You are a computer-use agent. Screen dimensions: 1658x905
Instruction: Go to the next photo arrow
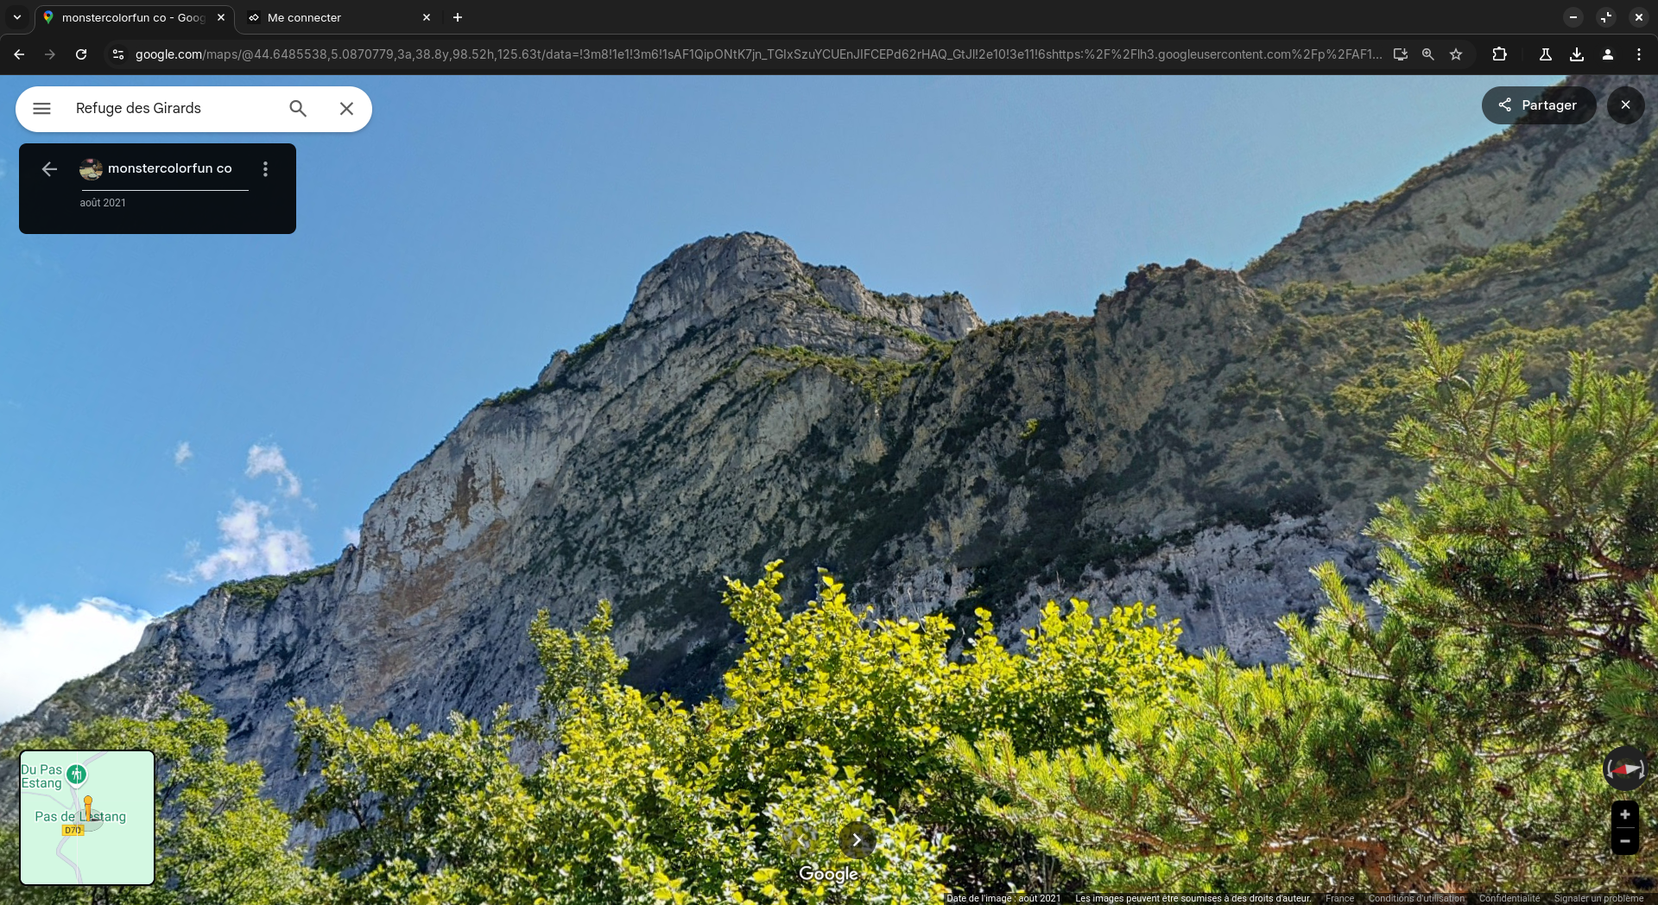tap(857, 839)
